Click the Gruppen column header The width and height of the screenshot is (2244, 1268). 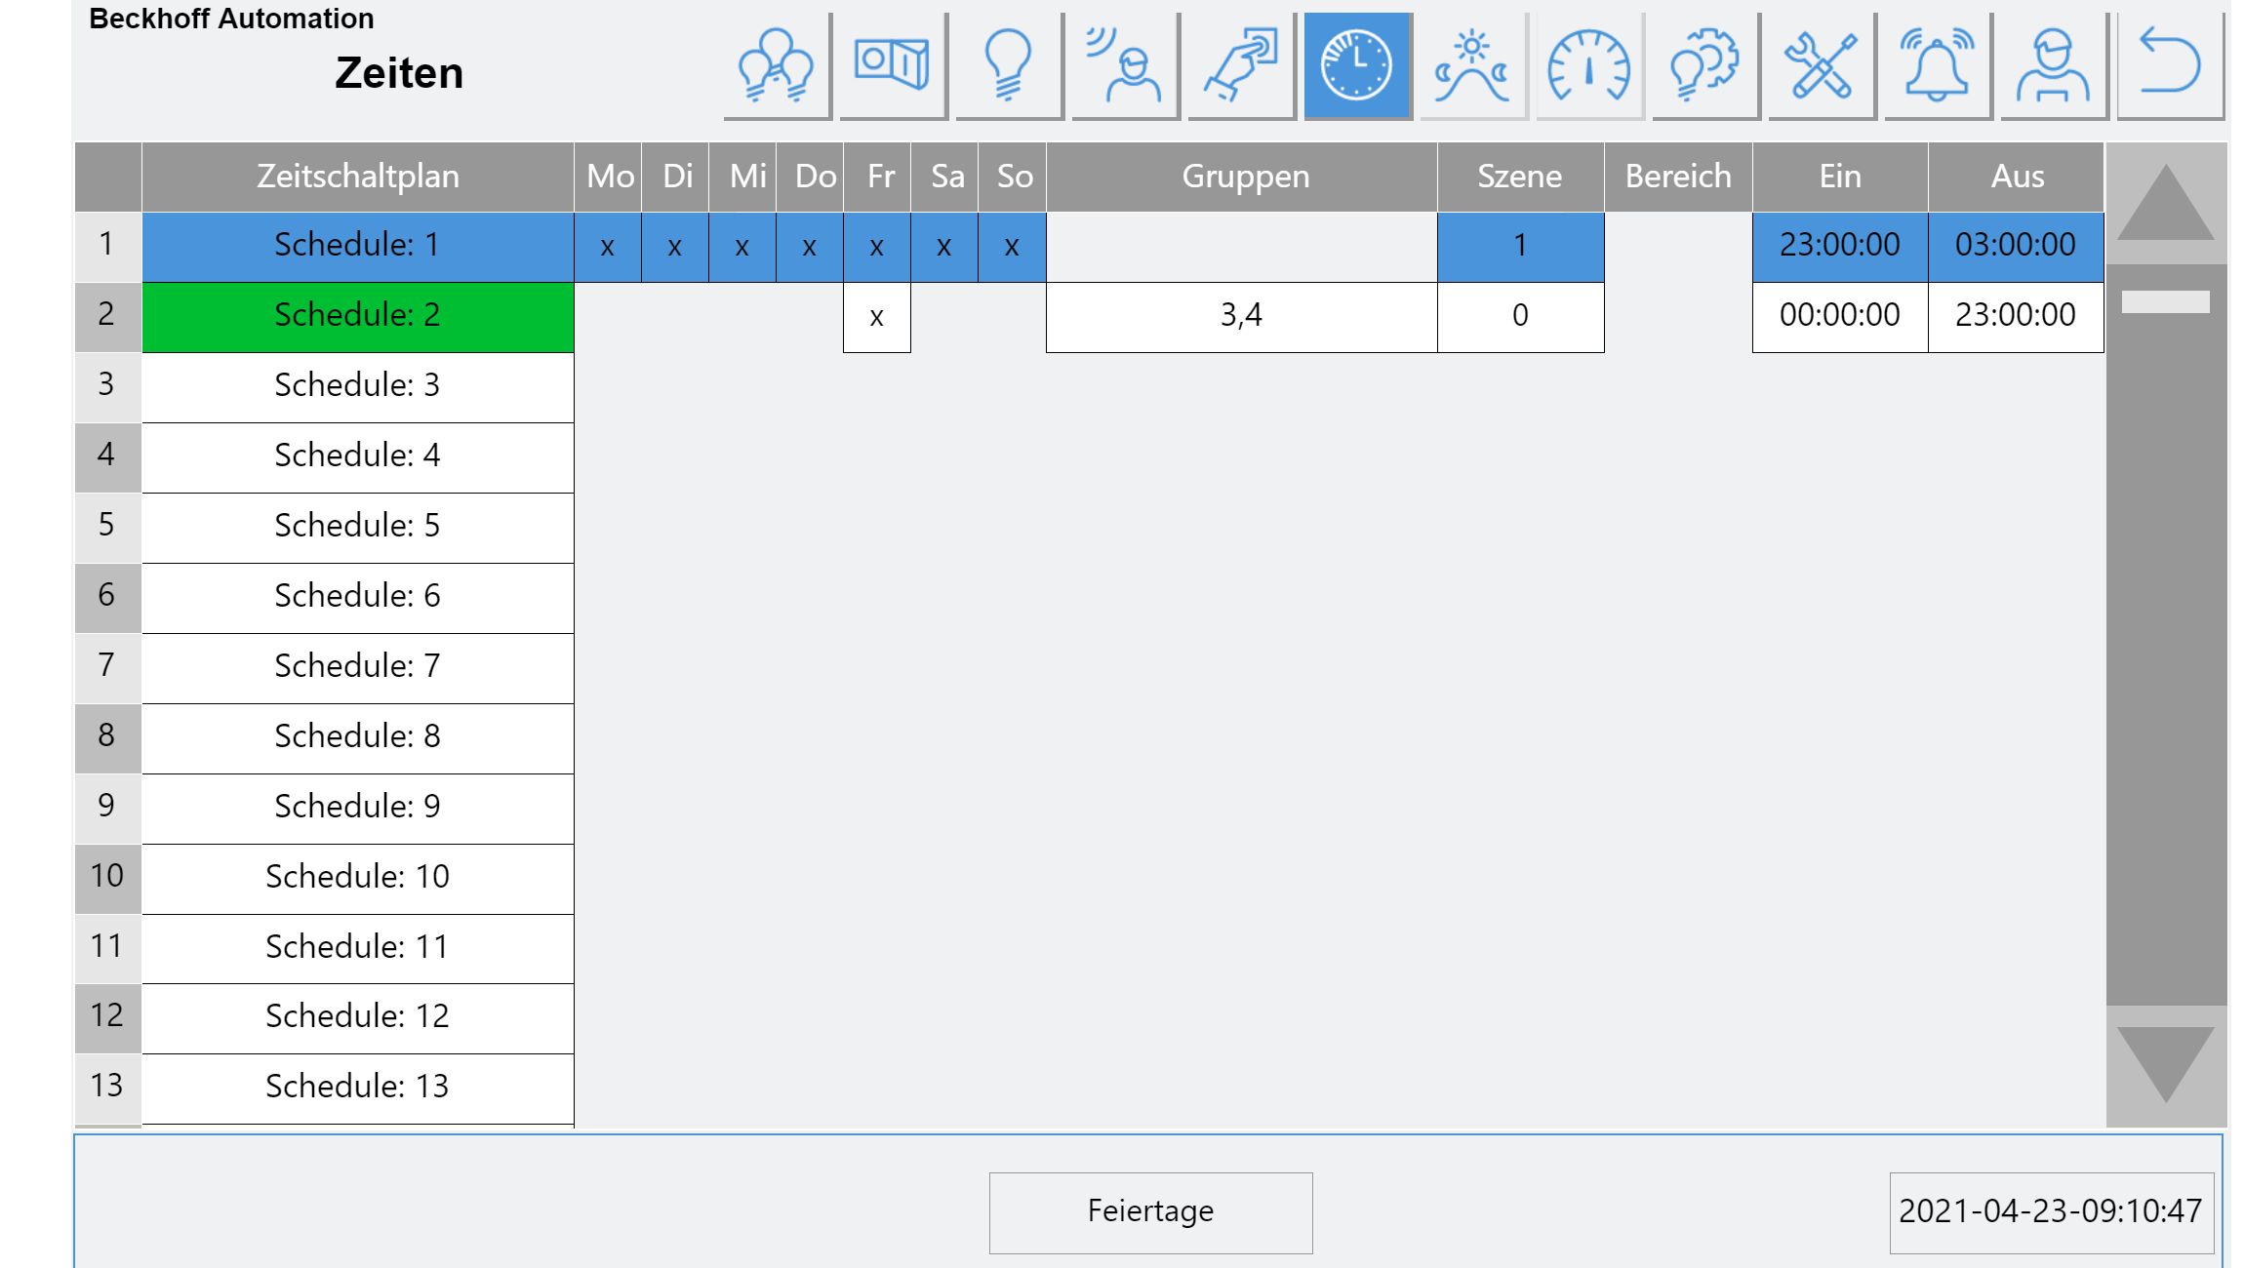click(x=1242, y=177)
